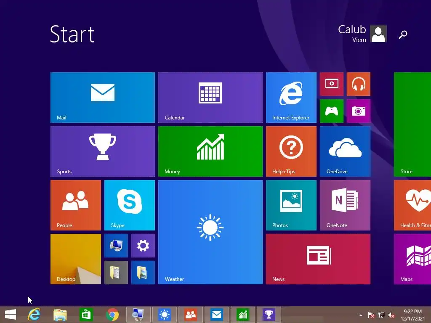Open the Help+Tips tile
431x323 pixels.
click(291, 151)
